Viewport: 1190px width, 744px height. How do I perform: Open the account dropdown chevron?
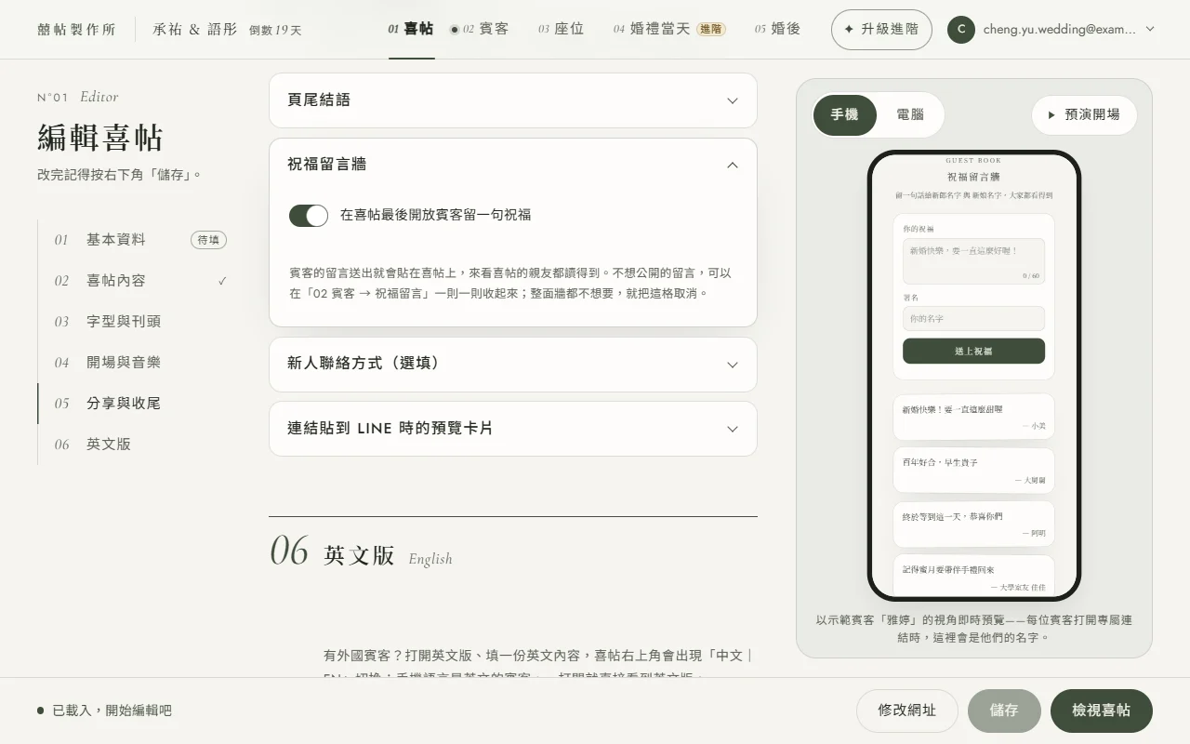click(1150, 29)
